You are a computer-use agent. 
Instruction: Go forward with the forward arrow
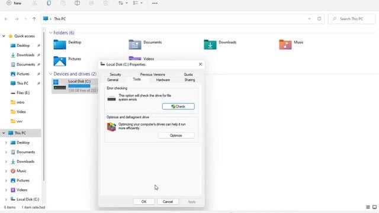click(x=17, y=19)
